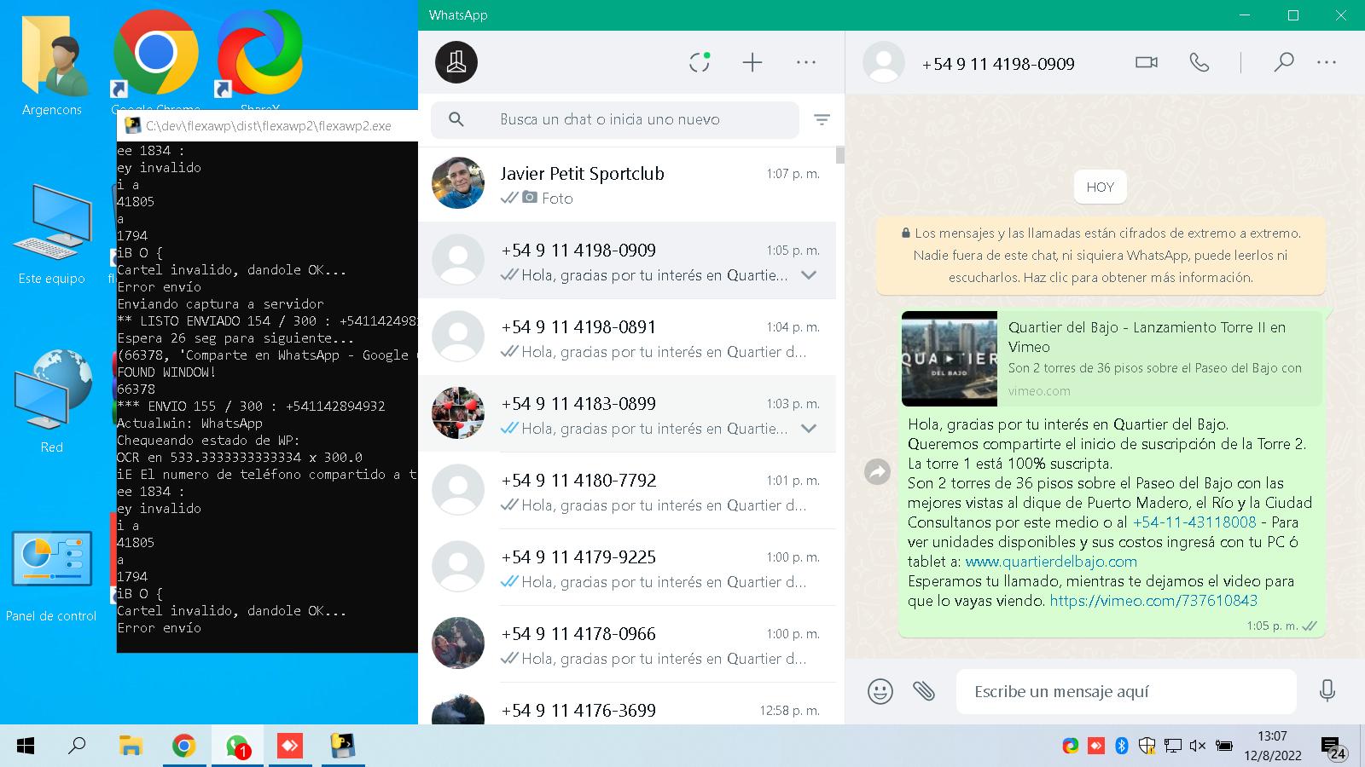The image size is (1365, 767).
Task: Click profile photo of +54 9 11 4183-0899
Action: (x=458, y=413)
